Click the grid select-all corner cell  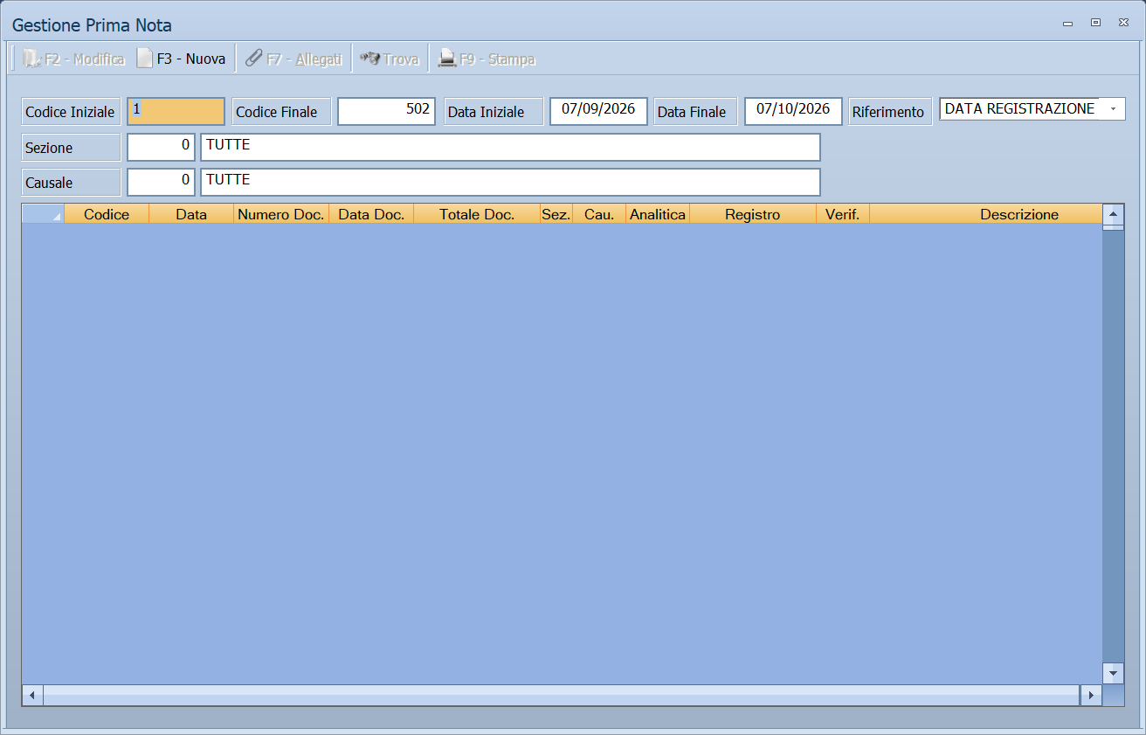tap(43, 214)
